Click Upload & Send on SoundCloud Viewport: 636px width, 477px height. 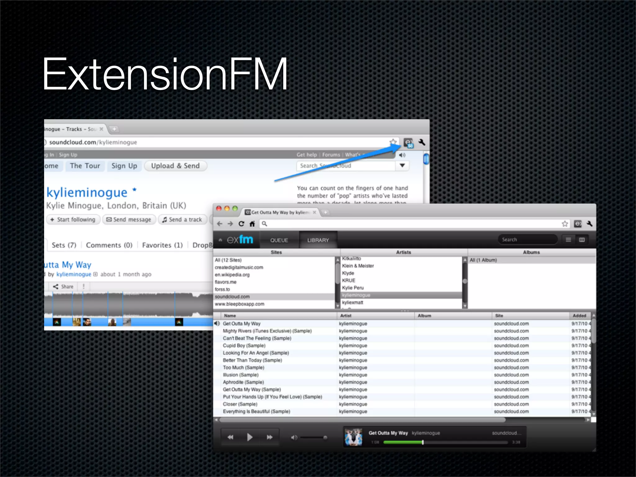(x=175, y=166)
